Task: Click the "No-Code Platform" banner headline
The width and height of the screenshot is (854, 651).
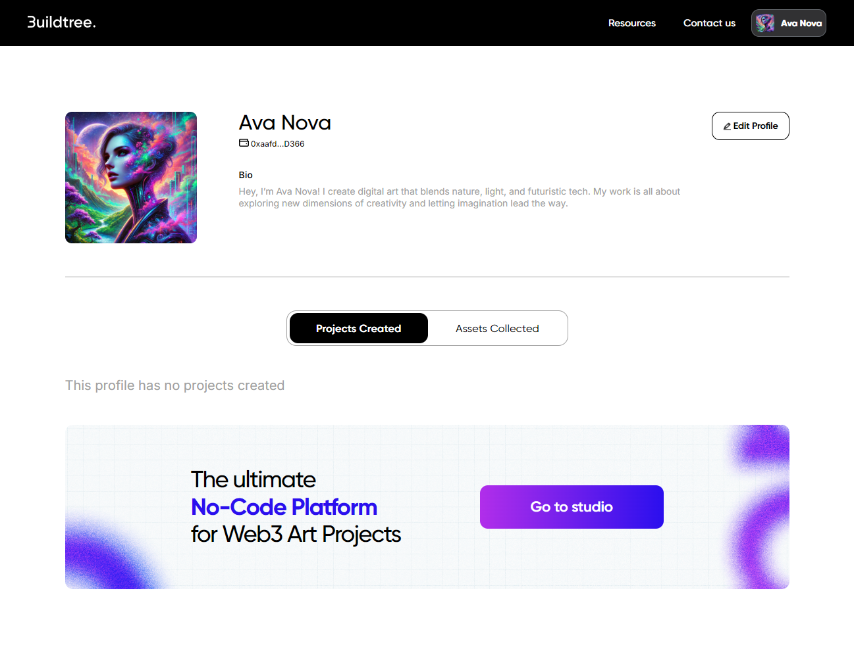Action: click(284, 507)
